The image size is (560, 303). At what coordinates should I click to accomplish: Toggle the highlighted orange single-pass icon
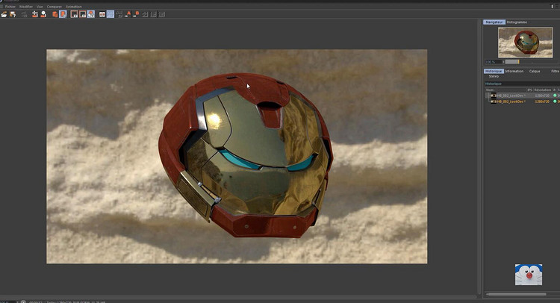[x=63, y=14]
